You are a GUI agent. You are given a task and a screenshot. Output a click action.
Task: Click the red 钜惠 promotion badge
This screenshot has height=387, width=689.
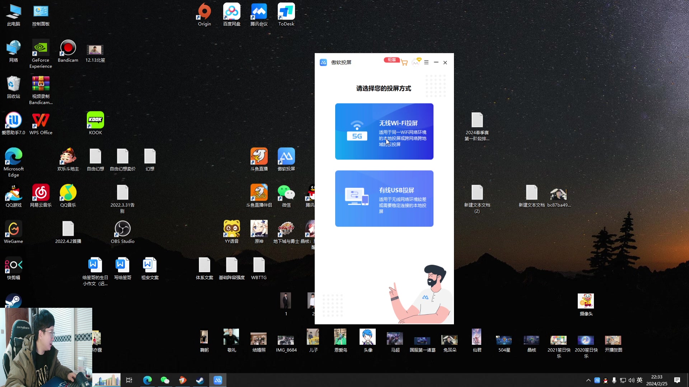pyautogui.click(x=392, y=60)
